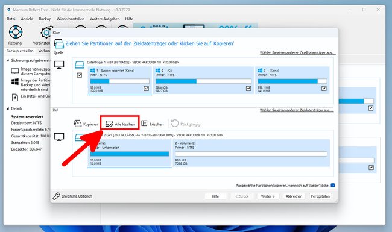Select 'Ein Datei- und Ordner' backup task
Image resolution: width=392 pixels, height=232 pixels.
click(36, 96)
